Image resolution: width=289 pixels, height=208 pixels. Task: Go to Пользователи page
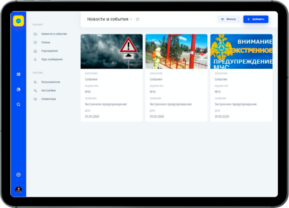tap(50, 82)
